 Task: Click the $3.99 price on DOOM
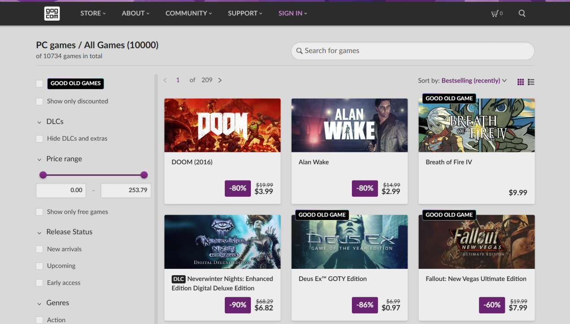pos(264,192)
